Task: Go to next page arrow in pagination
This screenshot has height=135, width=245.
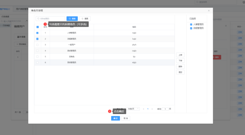Action: tap(152, 109)
